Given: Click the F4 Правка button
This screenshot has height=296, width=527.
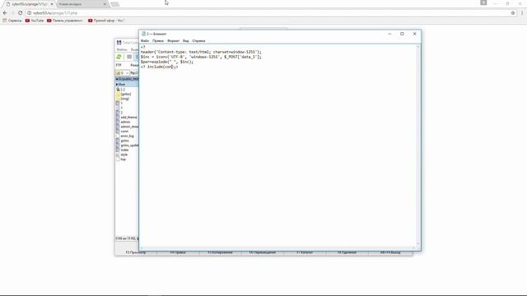Looking at the screenshot, I should click(x=178, y=252).
